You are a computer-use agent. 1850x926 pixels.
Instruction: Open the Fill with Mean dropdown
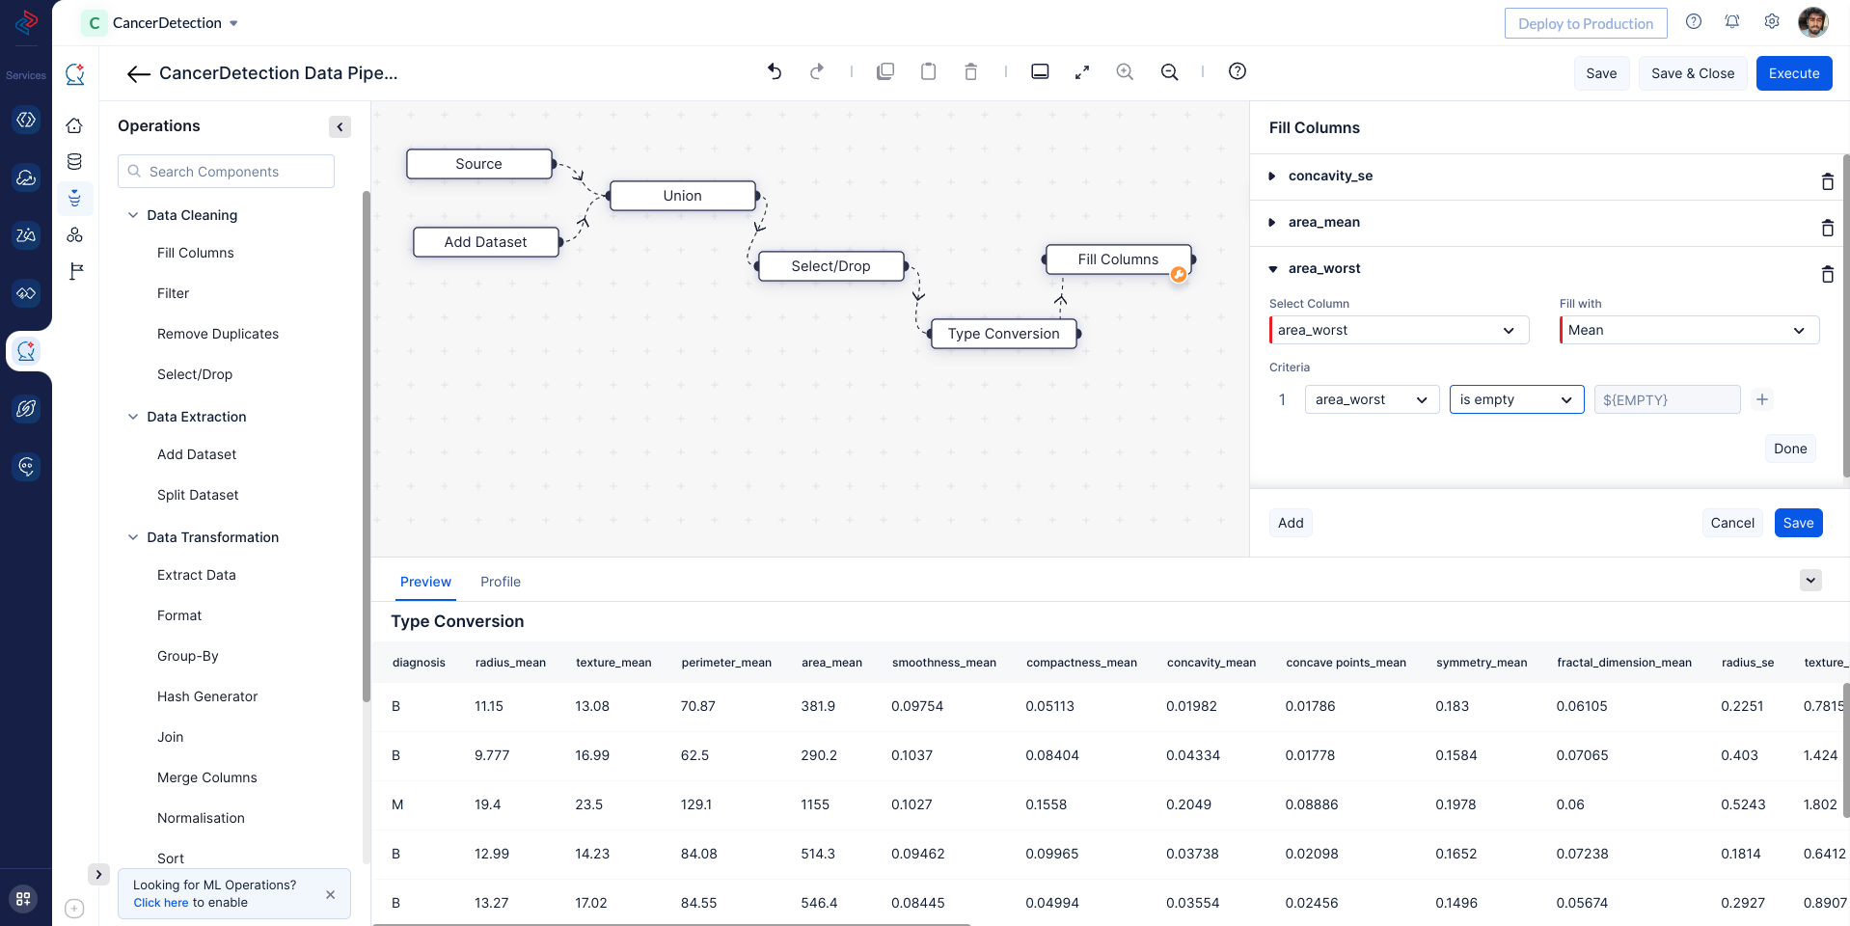(x=1689, y=330)
